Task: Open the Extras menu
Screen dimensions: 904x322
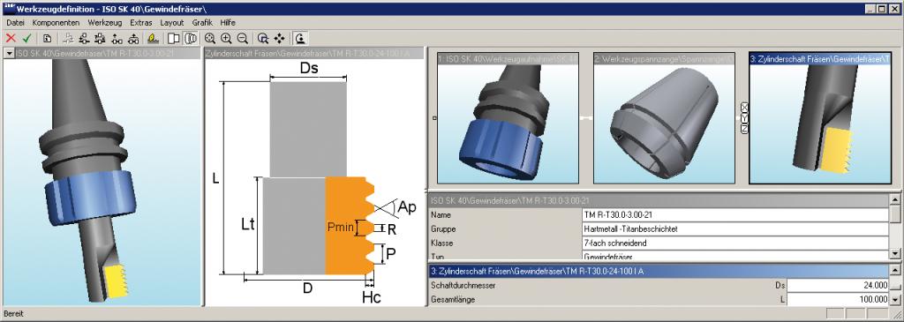Action: click(x=141, y=22)
